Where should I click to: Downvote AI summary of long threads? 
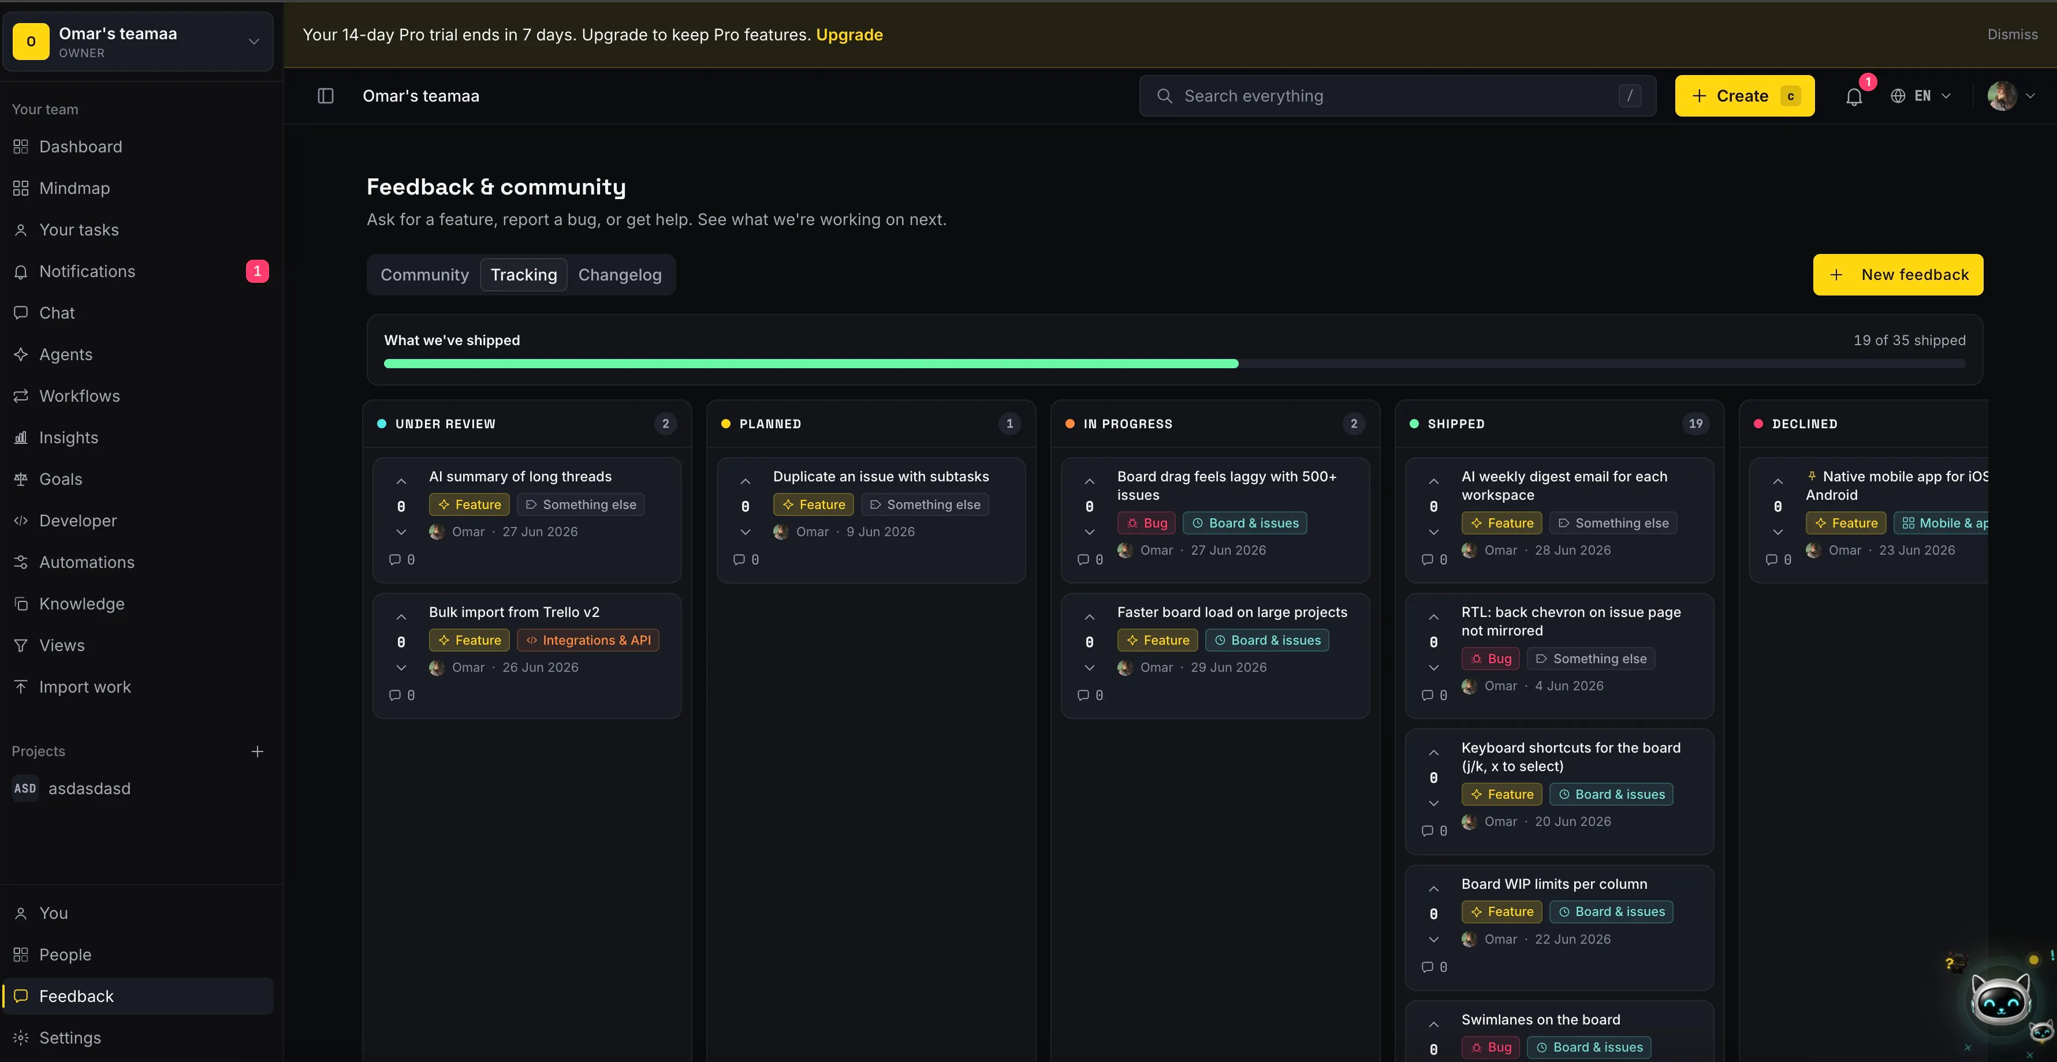pos(401,532)
